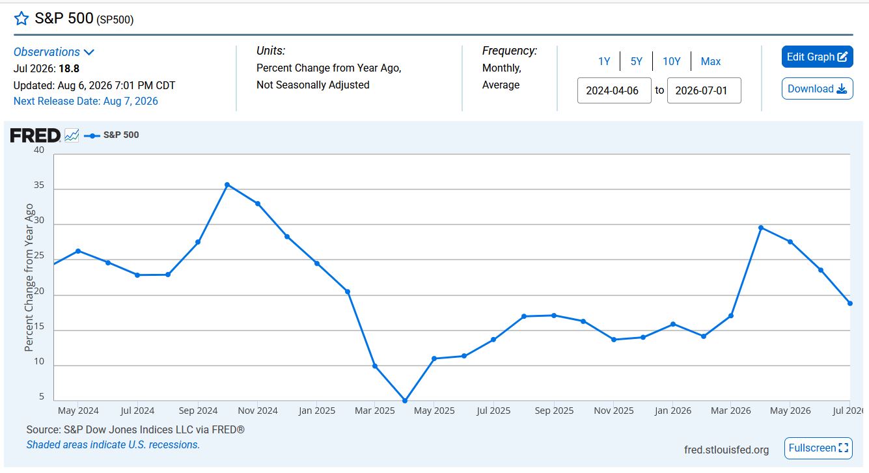869x473 pixels.
Task: Click the vertical axis title 'Percent Change from Year Ago'
Action: point(29,278)
